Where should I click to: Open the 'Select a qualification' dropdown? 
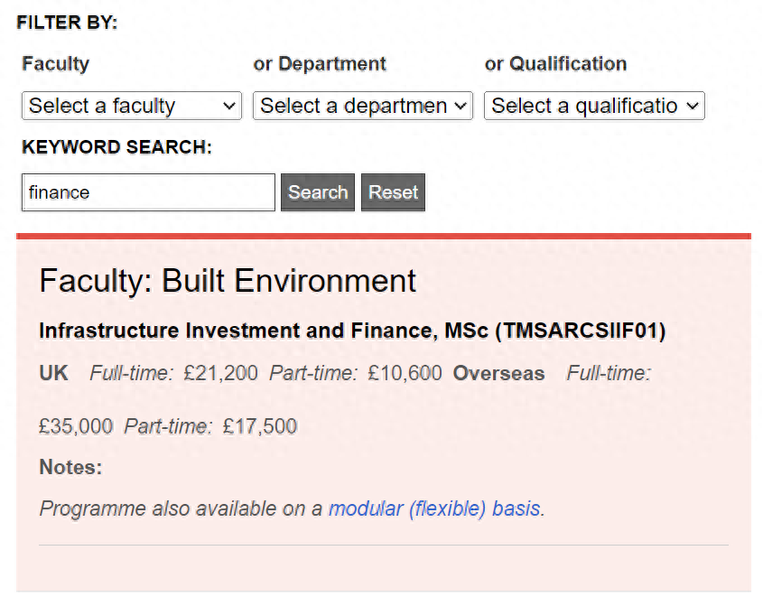pos(593,106)
